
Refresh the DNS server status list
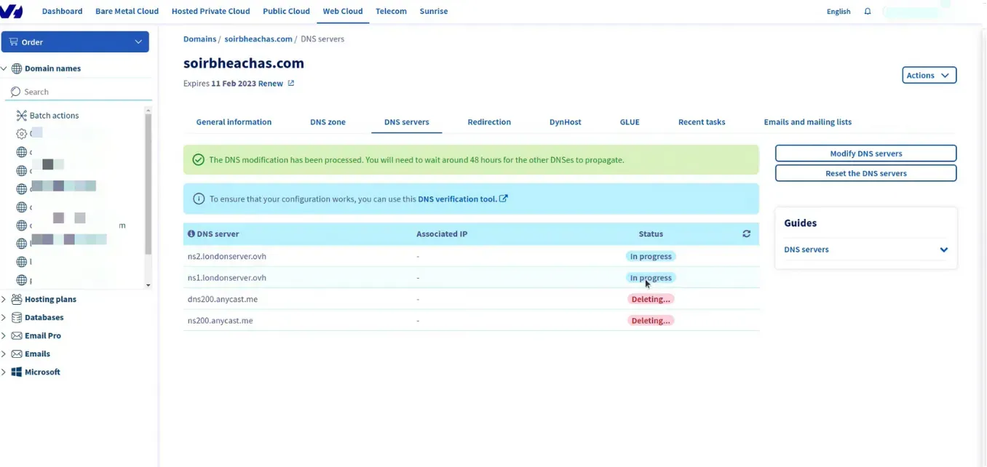[746, 234]
